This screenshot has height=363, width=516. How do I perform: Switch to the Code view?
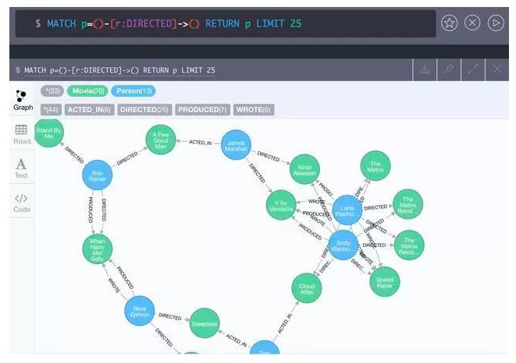(x=22, y=203)
